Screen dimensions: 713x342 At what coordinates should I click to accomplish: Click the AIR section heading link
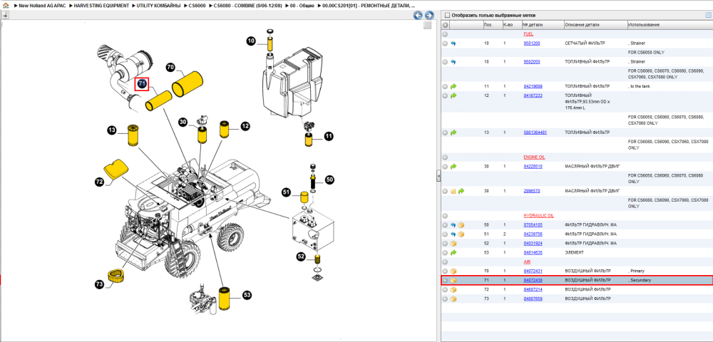[x=527, y=262]
